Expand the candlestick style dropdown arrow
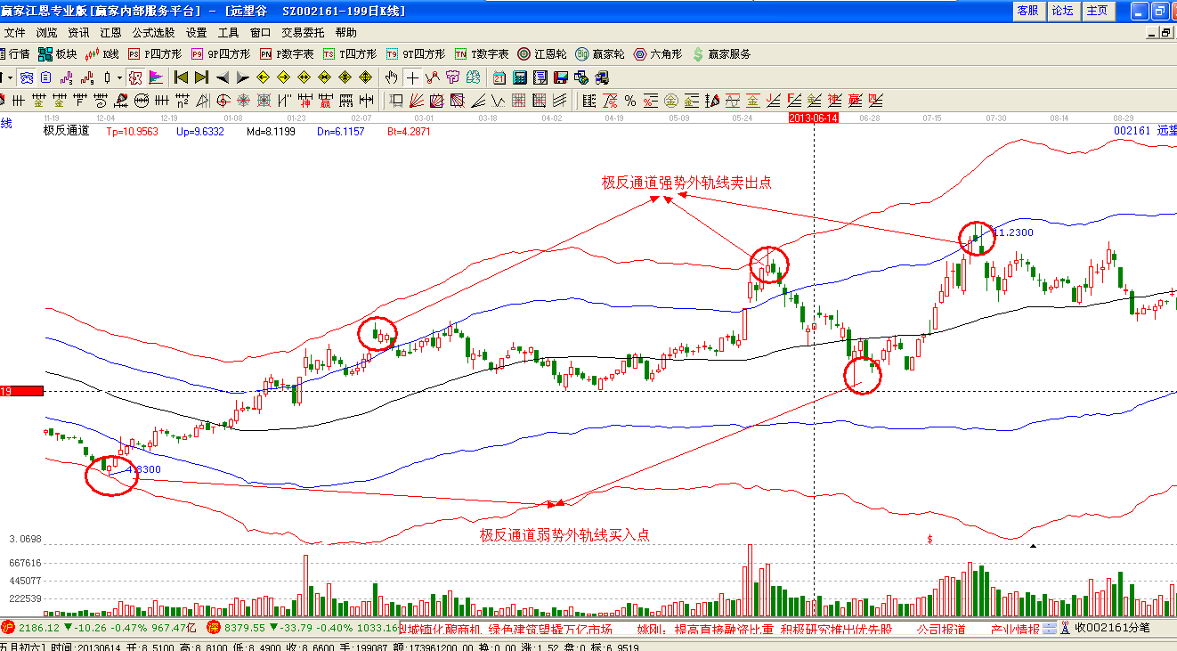Viewport: 1177px width, 651px height. coord(119,77)
